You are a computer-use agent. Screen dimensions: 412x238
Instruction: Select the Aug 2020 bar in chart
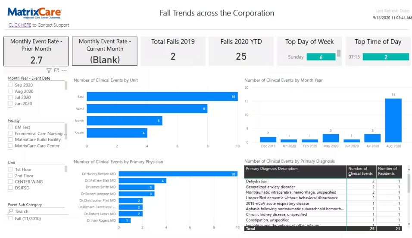393,121
